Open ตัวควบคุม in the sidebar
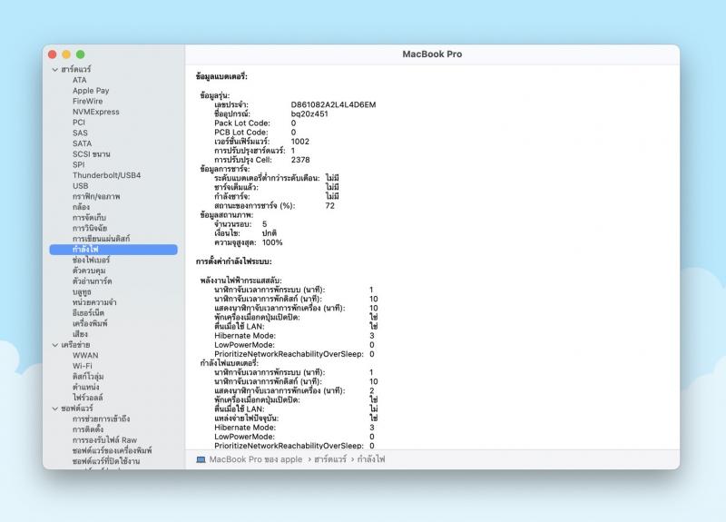This screenshot has height=522, width=726. coord(89,271)
